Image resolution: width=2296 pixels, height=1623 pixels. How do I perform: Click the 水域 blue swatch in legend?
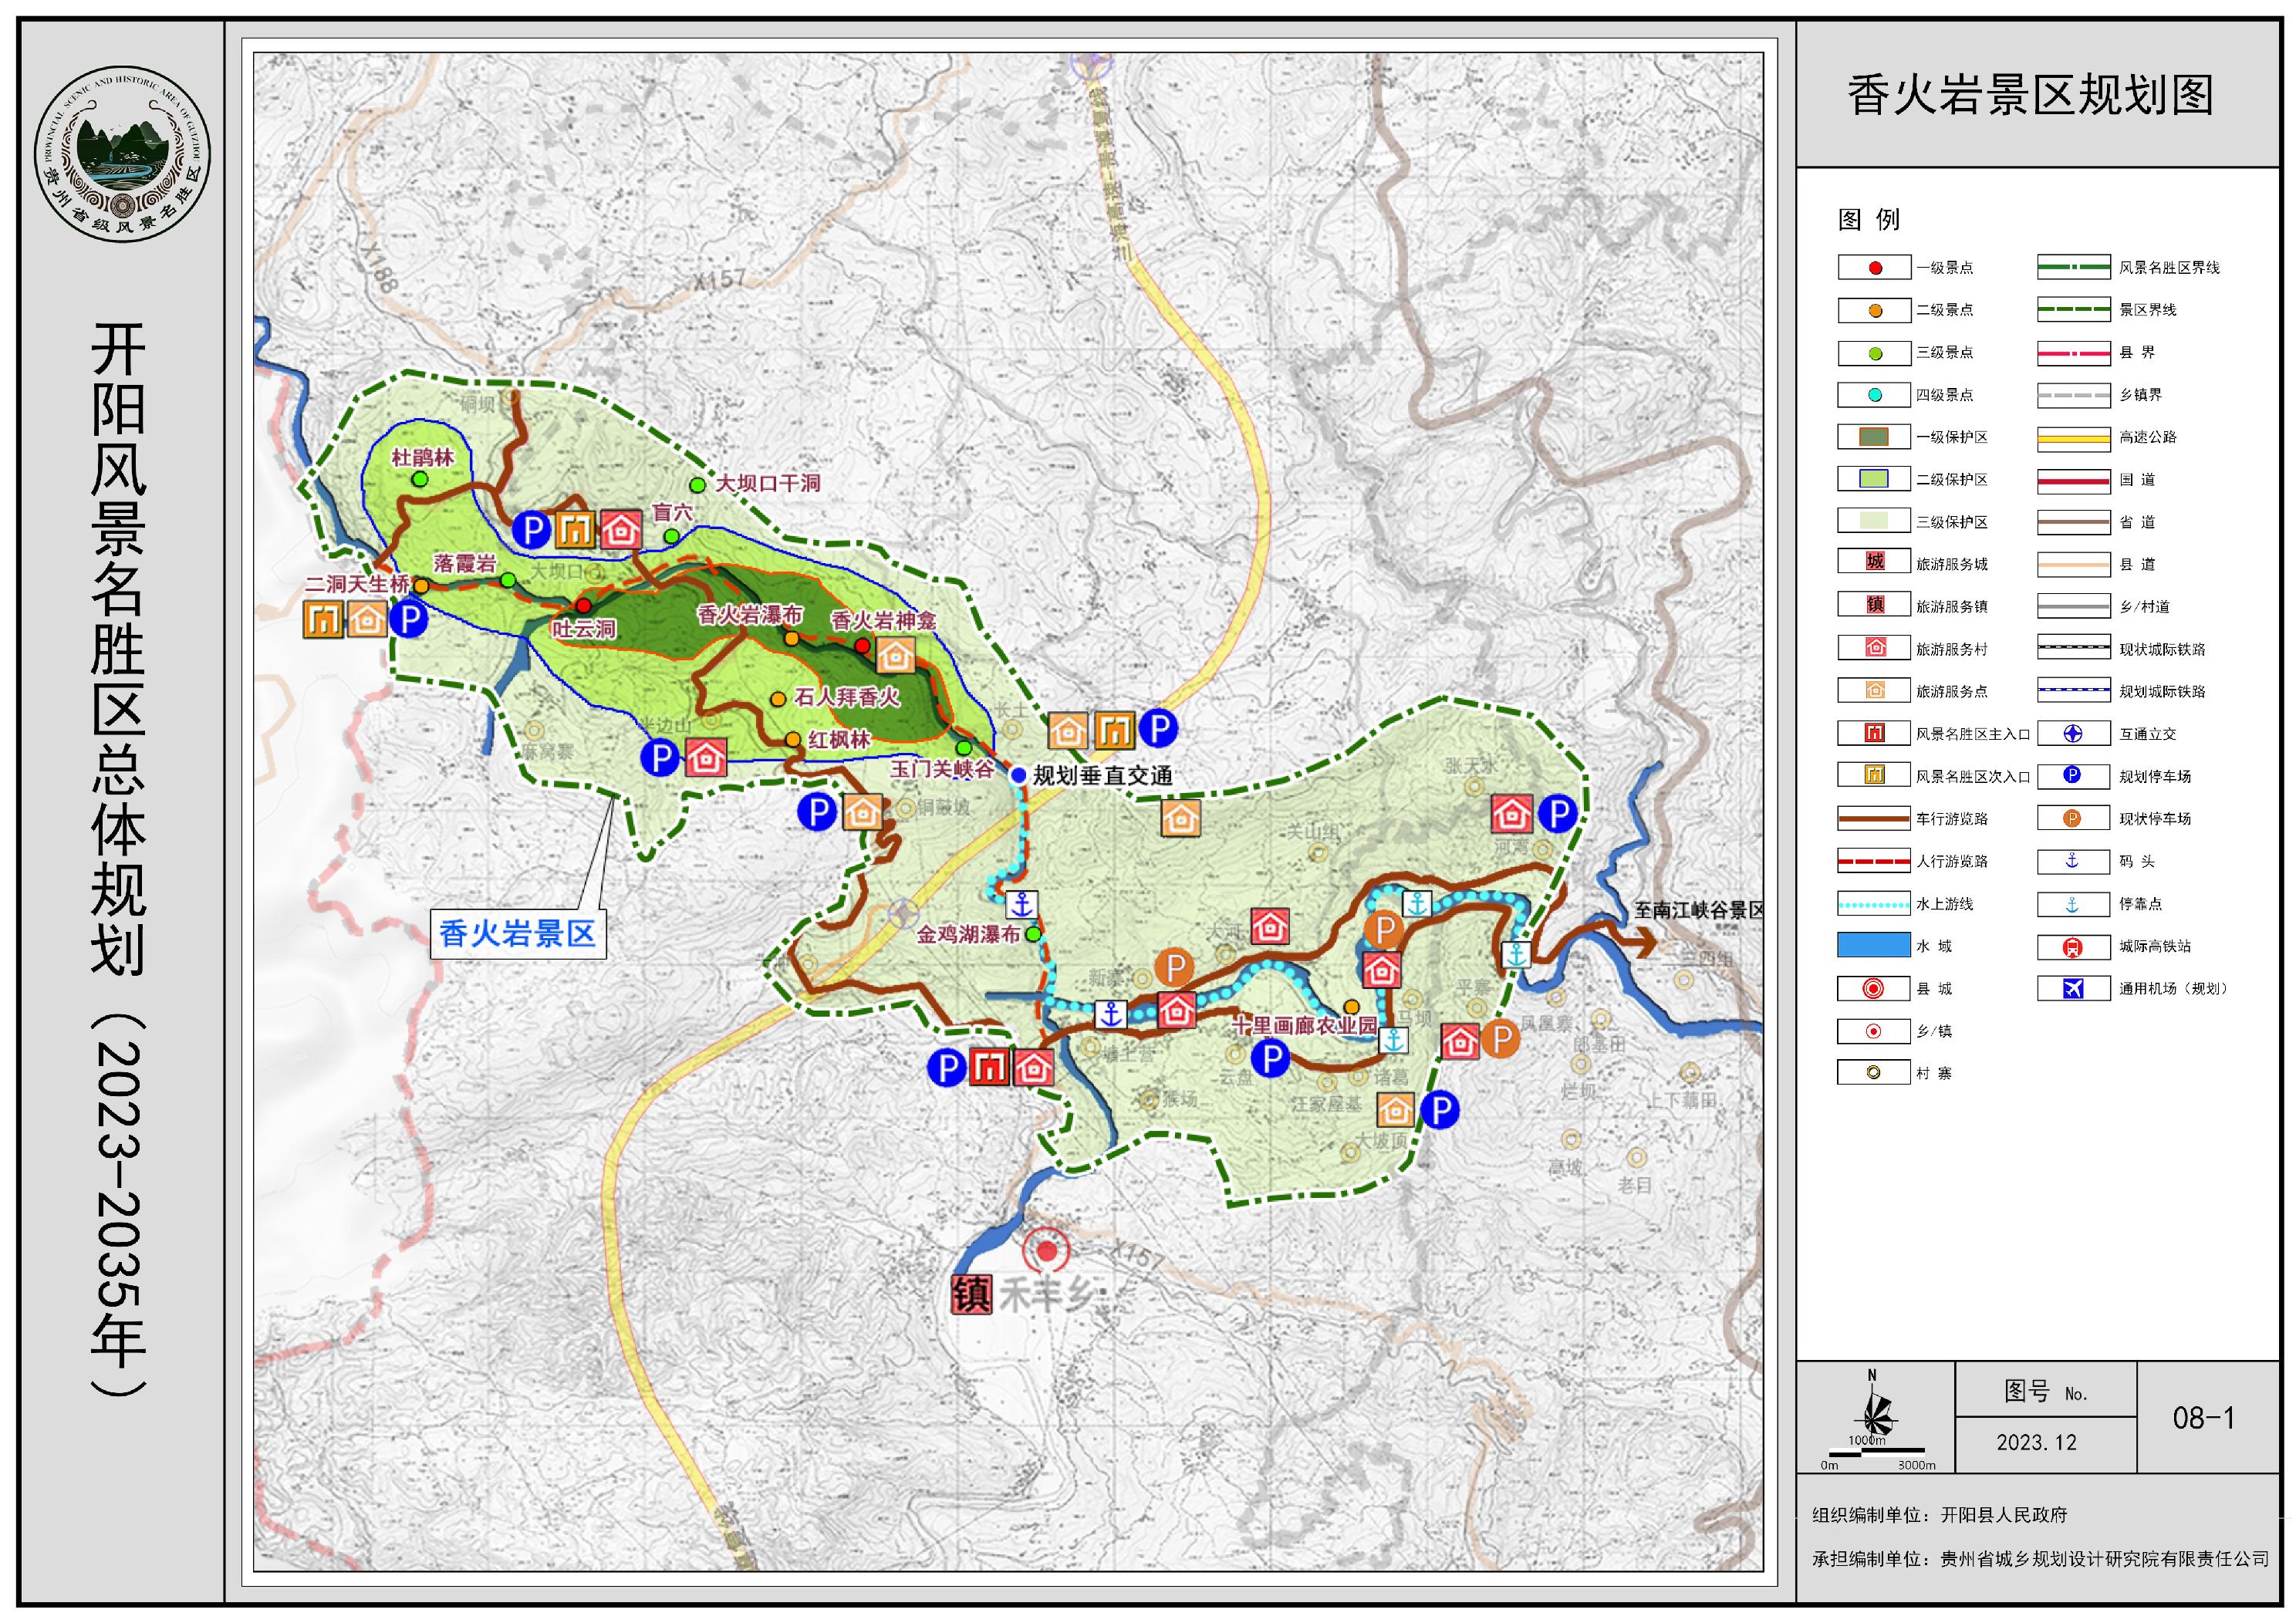(1874, 946)
